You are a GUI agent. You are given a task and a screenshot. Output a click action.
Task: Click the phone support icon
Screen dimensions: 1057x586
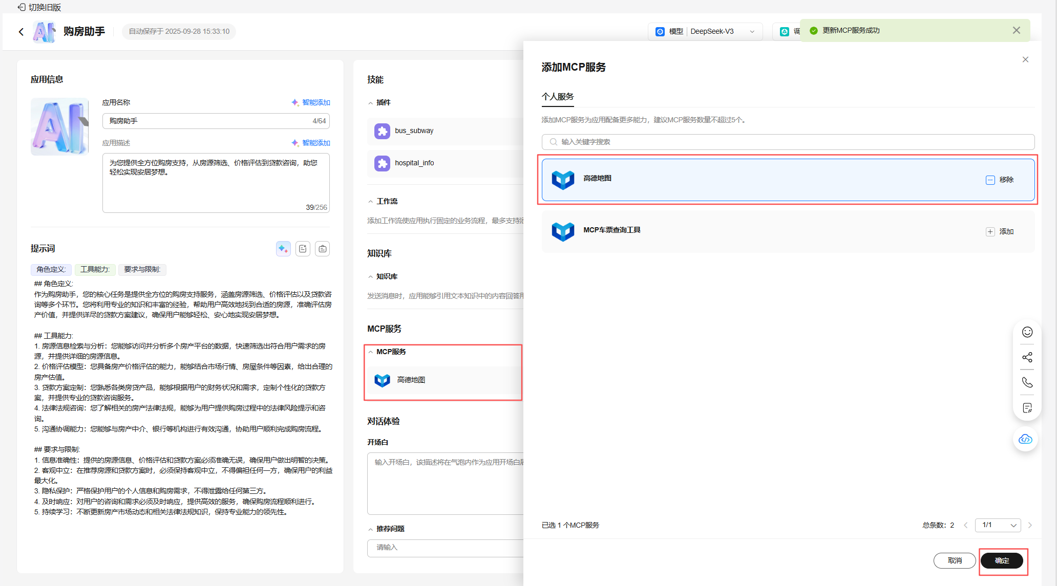click(x=1027, y=382)
